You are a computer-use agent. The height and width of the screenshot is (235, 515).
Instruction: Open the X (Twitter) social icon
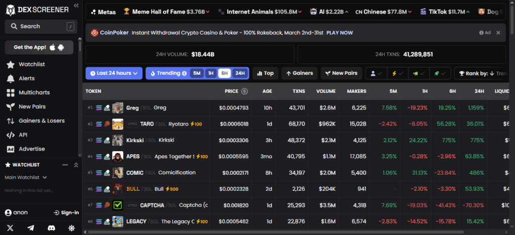click(x=11, y=228)
